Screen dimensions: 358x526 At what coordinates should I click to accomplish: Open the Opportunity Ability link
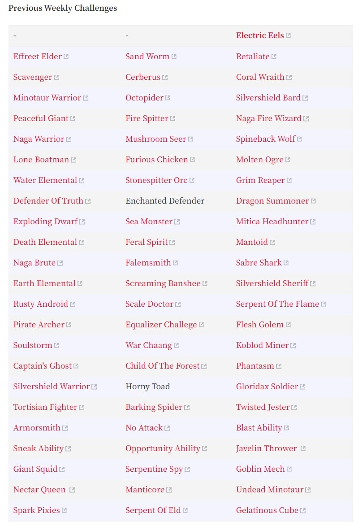click(163, 448)
